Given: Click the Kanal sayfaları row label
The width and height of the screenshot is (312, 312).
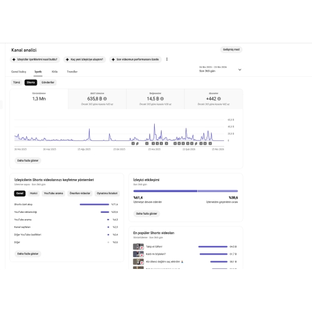Looking at the screenshot, I should click(x=22, y=227).
